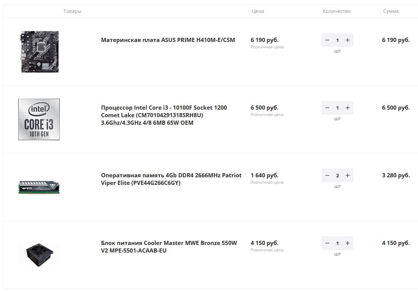Click the motherboard quantity input field

(x=337, y=40)
